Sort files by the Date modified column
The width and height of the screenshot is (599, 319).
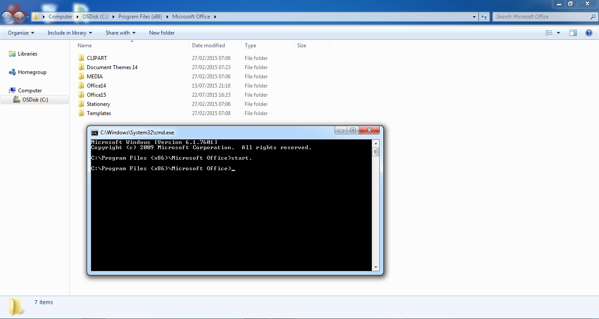click(209, 45)
